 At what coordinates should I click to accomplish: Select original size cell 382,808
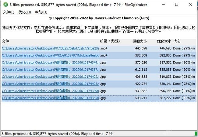(141, 55)
